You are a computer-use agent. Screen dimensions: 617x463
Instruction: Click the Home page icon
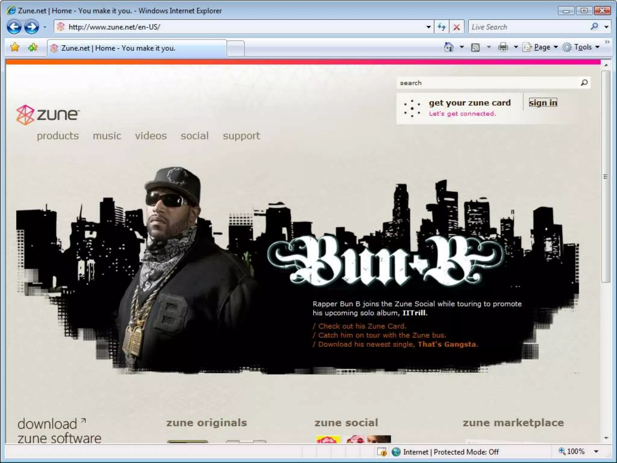click(449, 47)
